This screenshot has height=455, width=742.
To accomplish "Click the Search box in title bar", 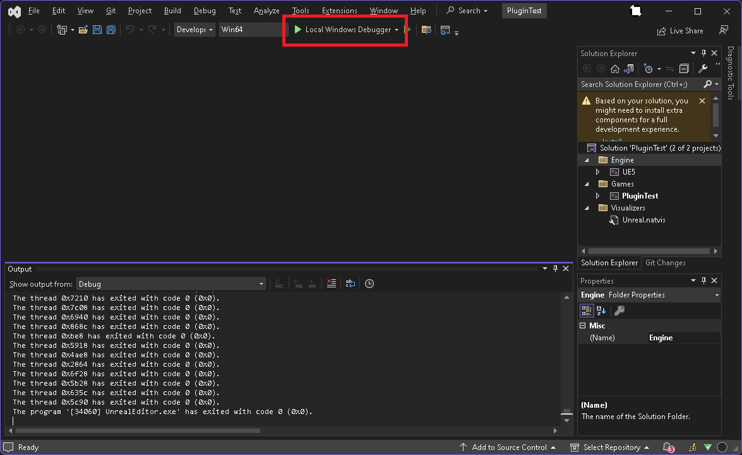I will point(467,10).
